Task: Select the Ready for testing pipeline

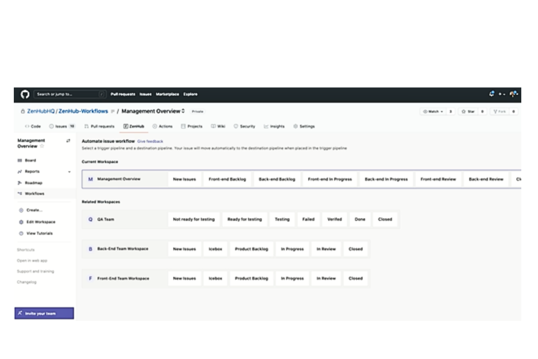Action: coord(245,219)
